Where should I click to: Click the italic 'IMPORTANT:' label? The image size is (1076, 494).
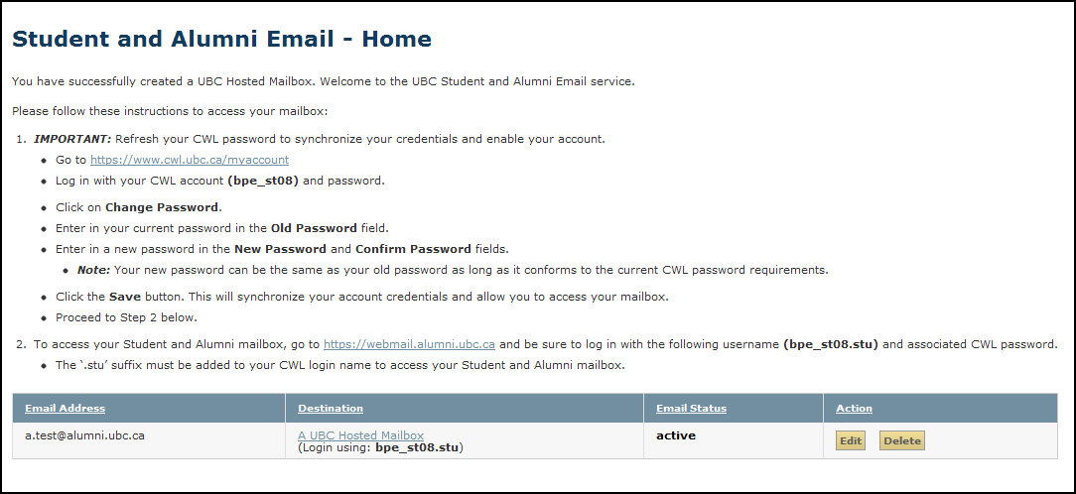click(x=72, y=139)
